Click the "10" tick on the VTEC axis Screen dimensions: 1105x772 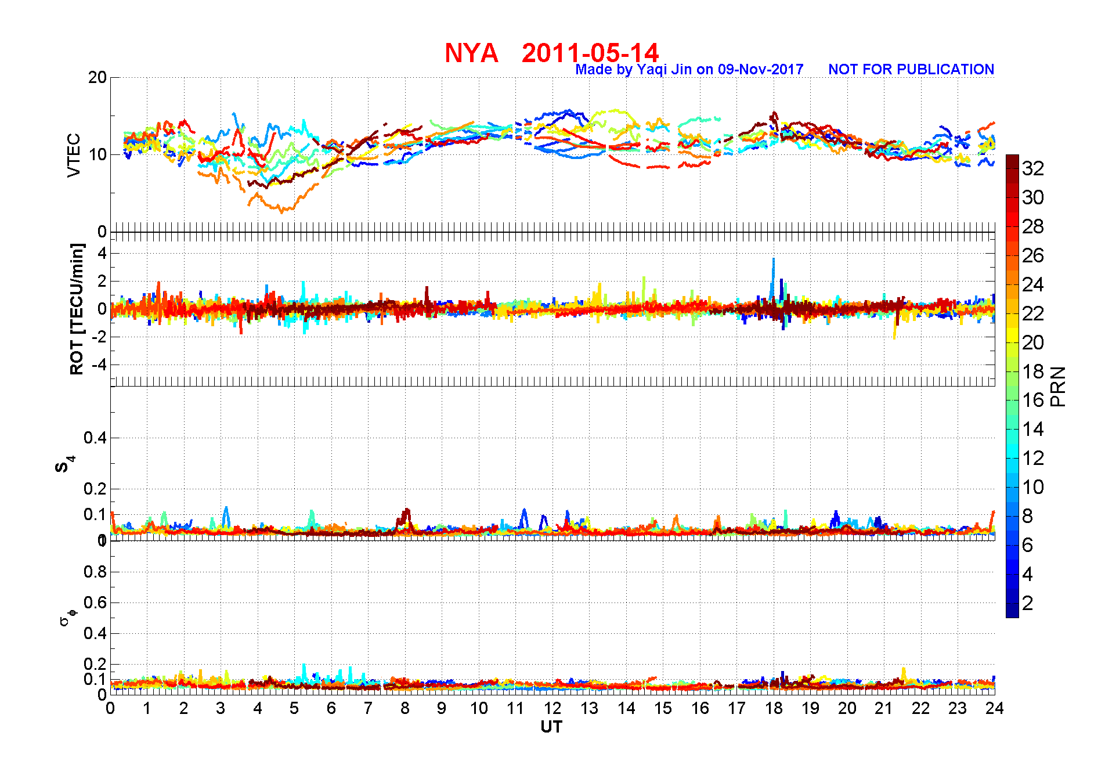(x=98, y=154)
